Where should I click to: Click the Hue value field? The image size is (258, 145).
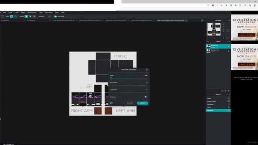coord(146,75)
